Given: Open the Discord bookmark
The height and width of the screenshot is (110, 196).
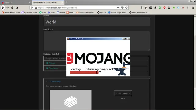Looking at the screenshot, I should coord(61,13).
